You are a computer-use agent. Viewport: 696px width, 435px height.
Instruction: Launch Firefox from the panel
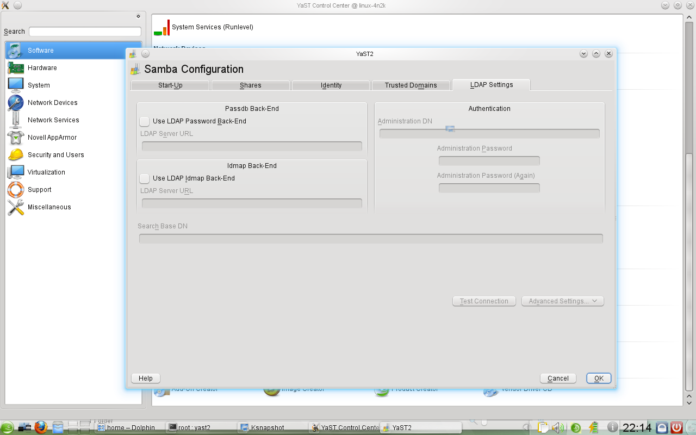point(41,427)
